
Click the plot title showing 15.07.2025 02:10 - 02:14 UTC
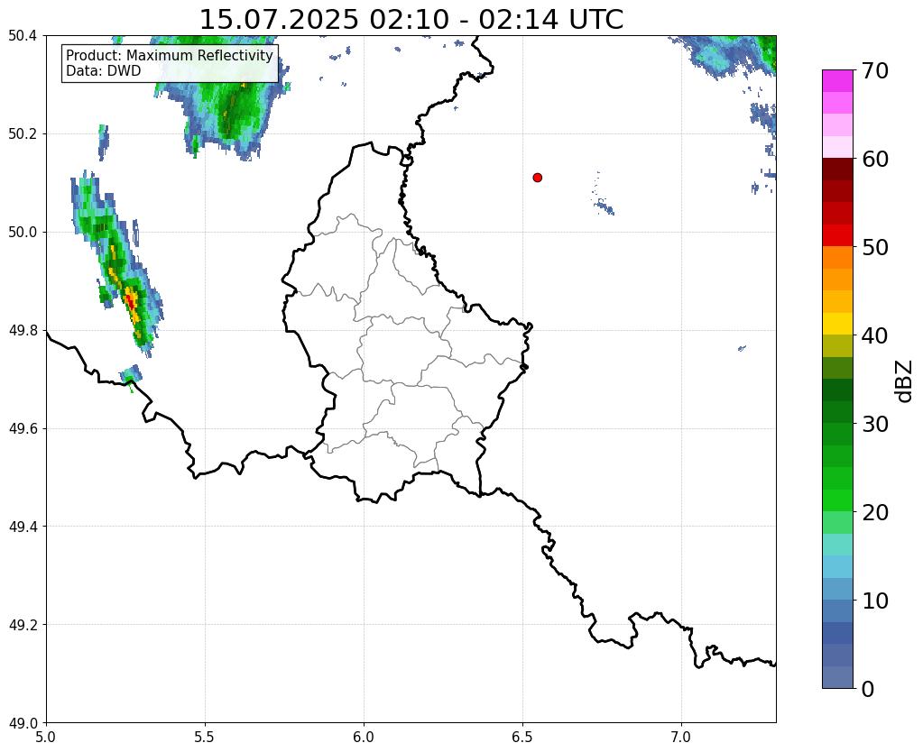tap(411, 20)
